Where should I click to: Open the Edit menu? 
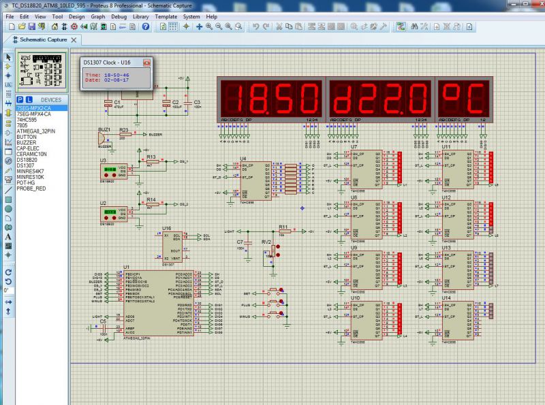25,16
